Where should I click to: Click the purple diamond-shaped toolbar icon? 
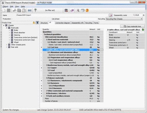coord(72,10)
